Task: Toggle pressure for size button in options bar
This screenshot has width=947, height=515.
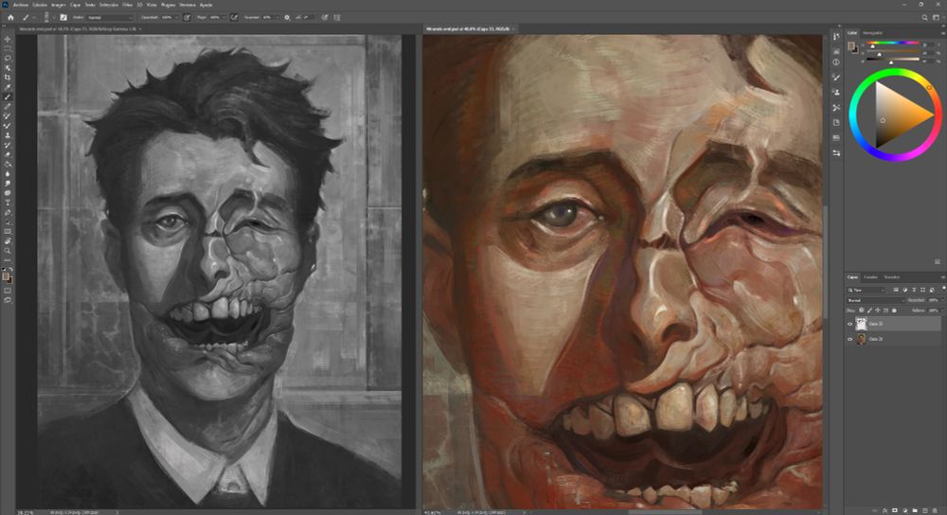Action: point(326,17)
